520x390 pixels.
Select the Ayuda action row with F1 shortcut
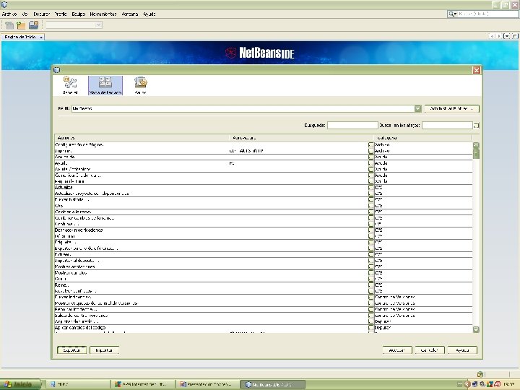(x=264, y=163)
